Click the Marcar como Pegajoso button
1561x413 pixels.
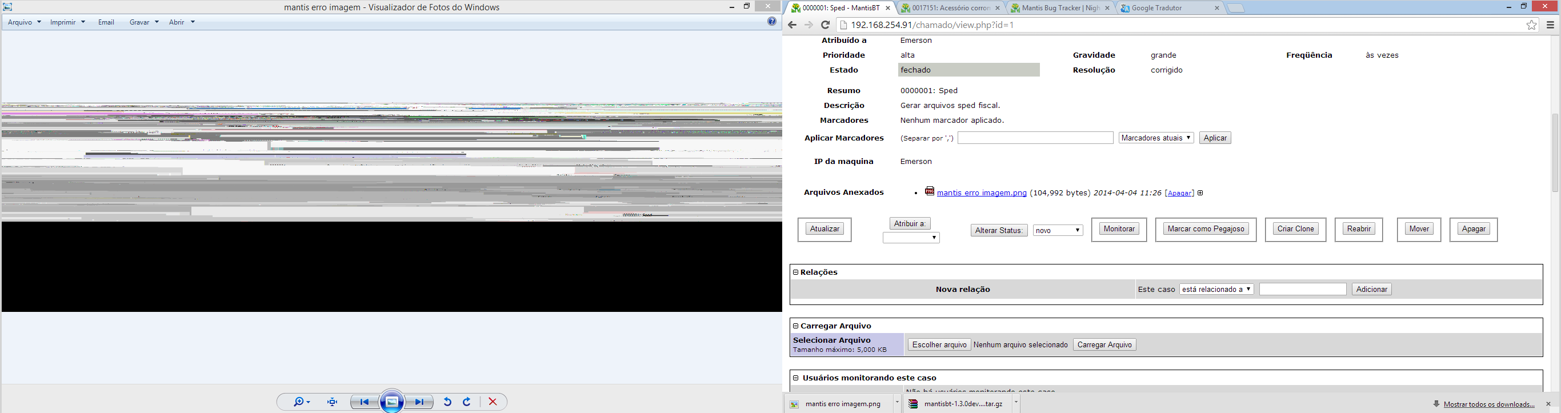(1206, 229)
